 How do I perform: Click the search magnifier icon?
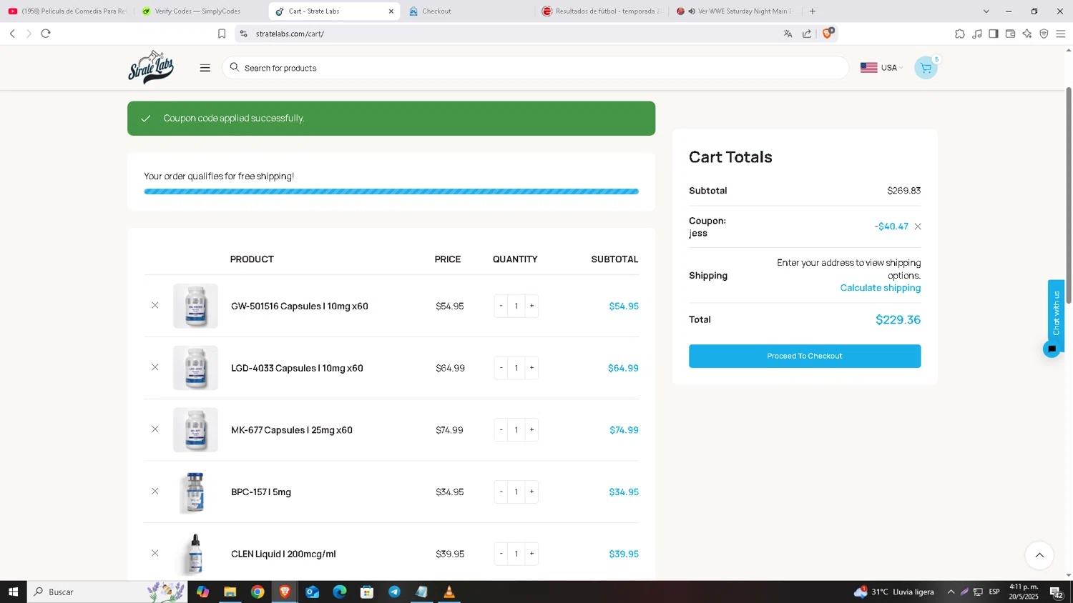tap(234, 67)
